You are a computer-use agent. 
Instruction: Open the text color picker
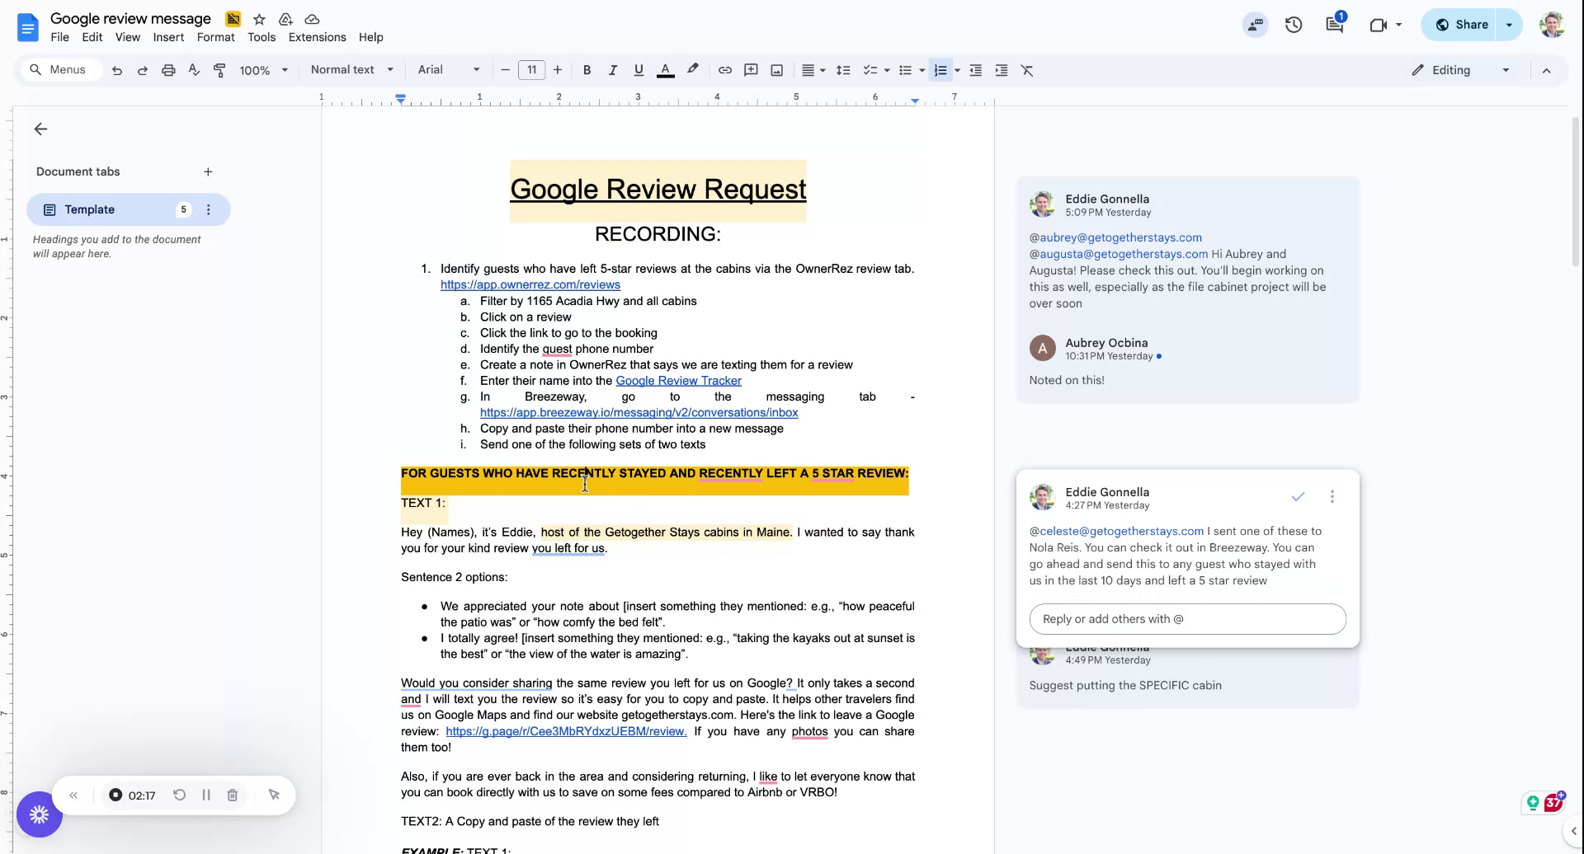tap(665, 70)
